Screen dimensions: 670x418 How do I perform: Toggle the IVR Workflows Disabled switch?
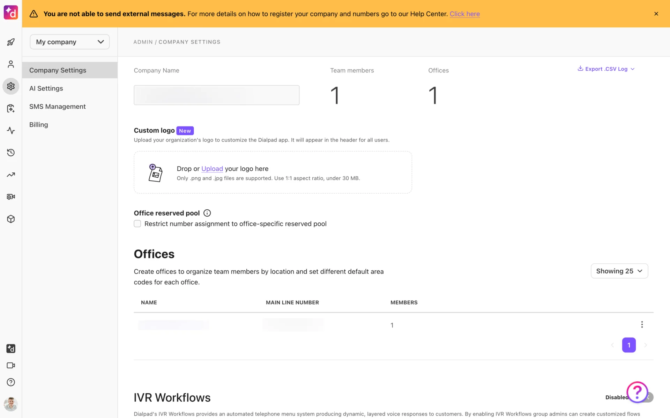pos(649,397)
